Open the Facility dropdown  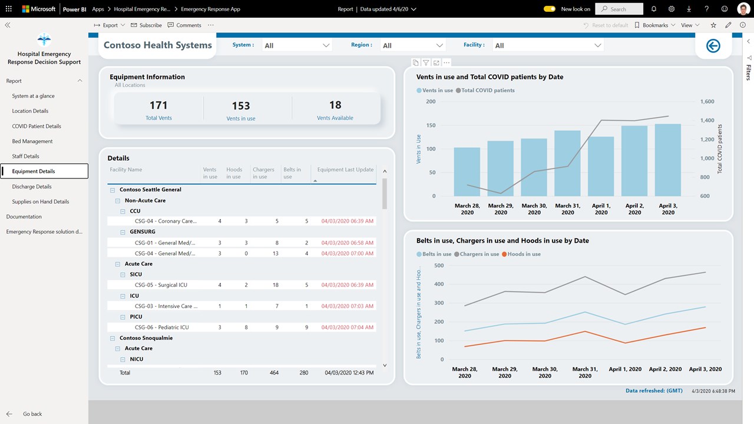pos(548,45)
